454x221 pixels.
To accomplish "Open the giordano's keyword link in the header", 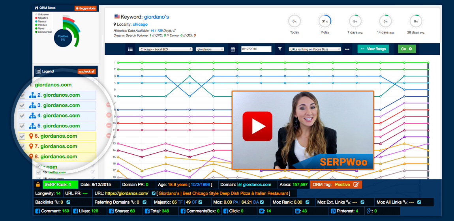I will [x=156, y=17].
